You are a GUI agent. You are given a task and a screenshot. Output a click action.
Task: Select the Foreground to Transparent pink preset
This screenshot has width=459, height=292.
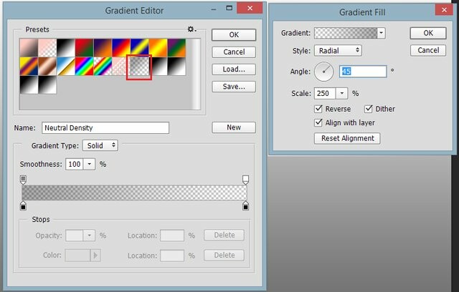click(x=47, y=48)
